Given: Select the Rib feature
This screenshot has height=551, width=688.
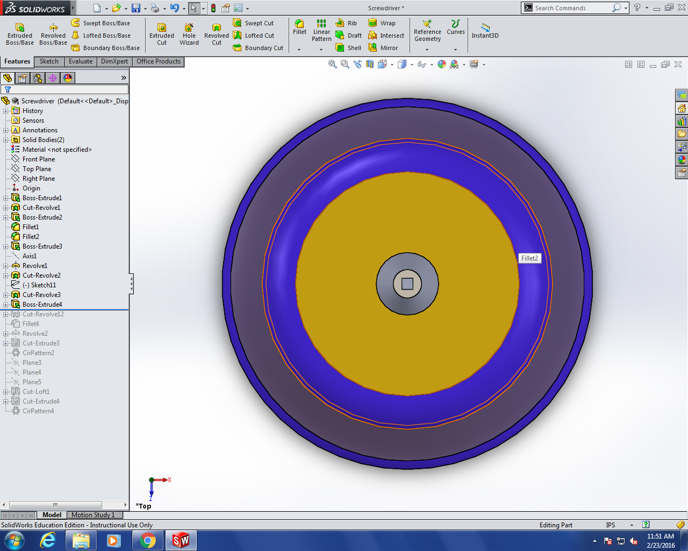Looking at the screenshot, I should point(346,23).
